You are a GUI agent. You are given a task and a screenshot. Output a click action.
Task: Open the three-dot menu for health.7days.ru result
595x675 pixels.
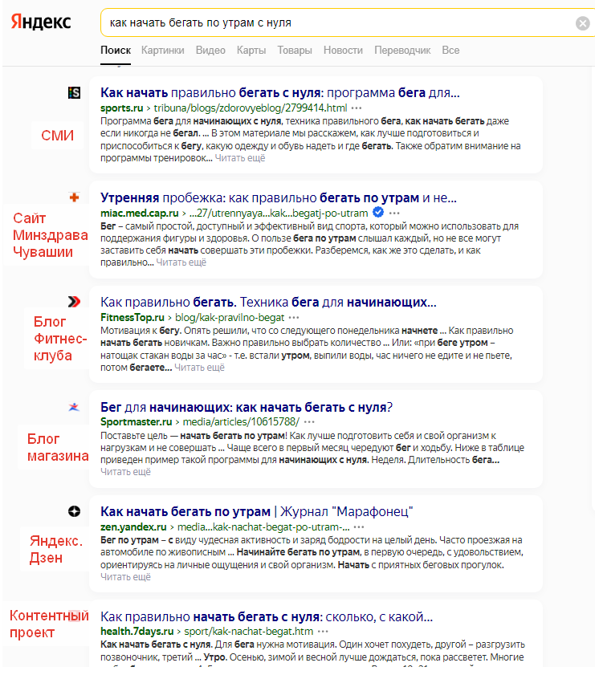tap(323, 632)
